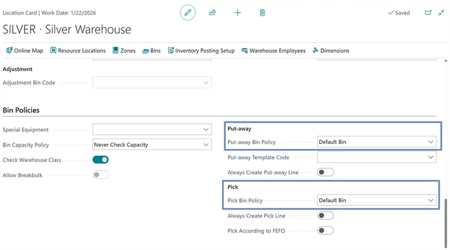Open card in new window icon
The image size is (450, 250).
[428, 12]
